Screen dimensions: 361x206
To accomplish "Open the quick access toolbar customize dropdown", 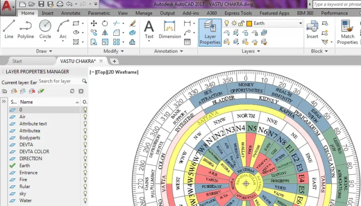I will pos(96,4).
